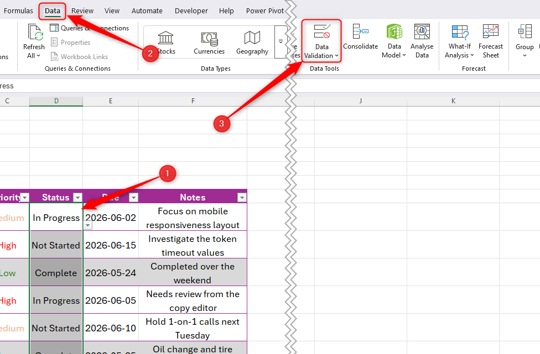Viewport: 540px width, 354px height.
Task: Open the Help tab
Action: click(226, 10)
